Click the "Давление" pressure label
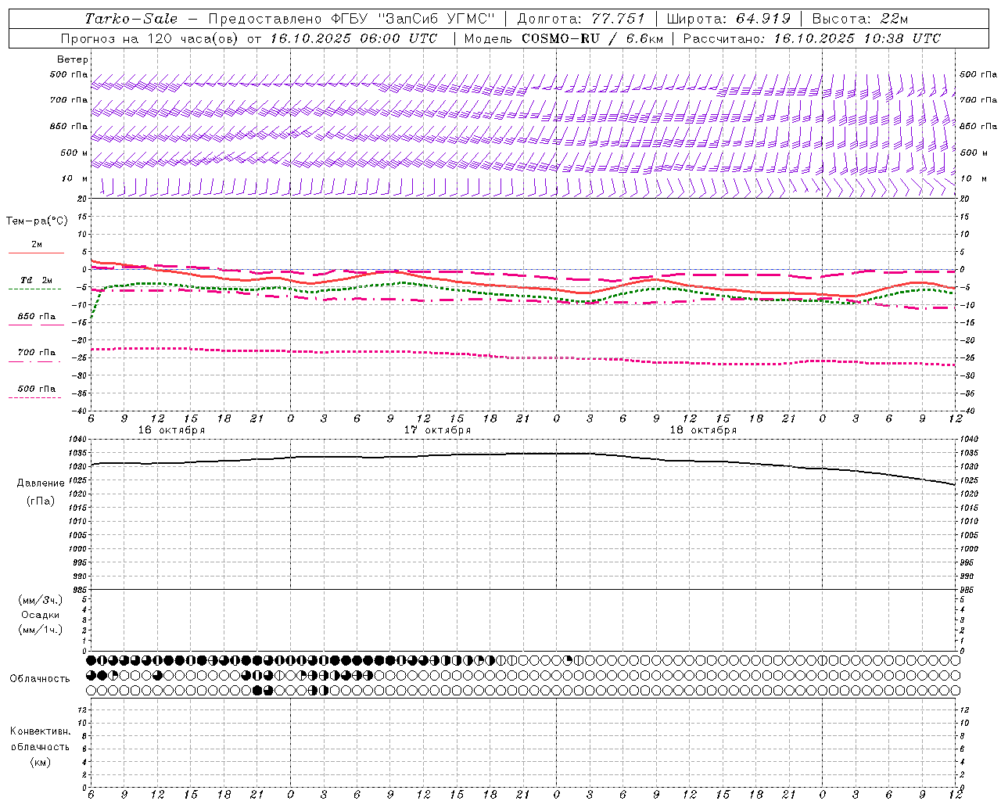 click(41, 483)
